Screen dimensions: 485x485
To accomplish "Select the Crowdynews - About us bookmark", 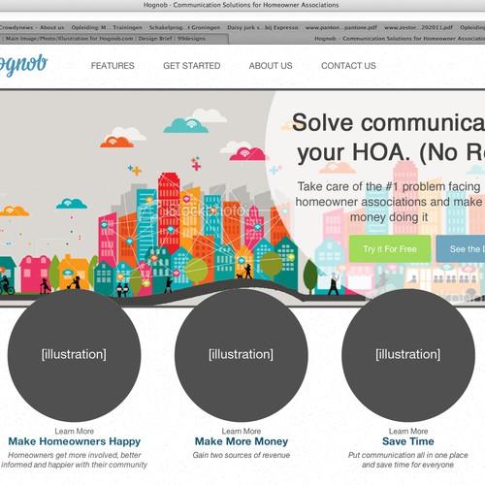I will click(32, 27).
